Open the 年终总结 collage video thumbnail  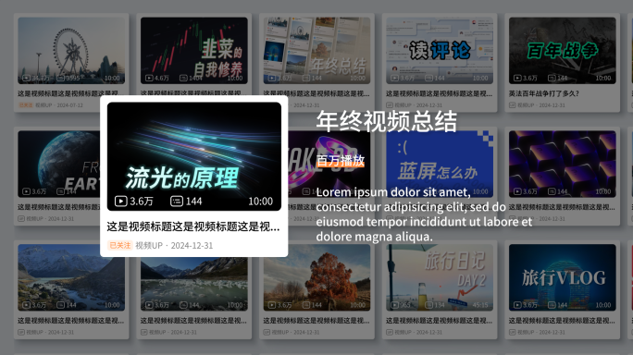coord(316,51)
